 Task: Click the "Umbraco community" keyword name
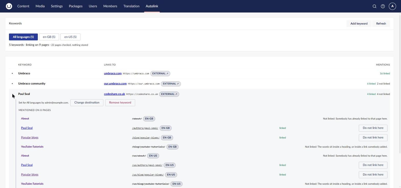coord(32,84)
